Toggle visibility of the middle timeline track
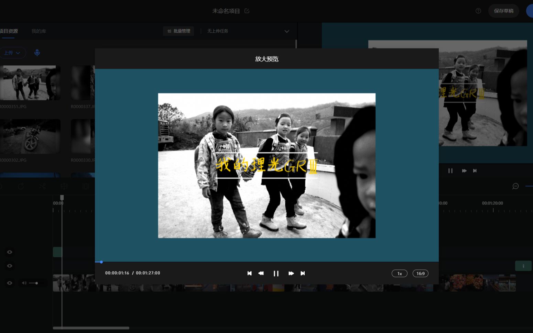Screen dimensions: 533x333 pos(10,266)
